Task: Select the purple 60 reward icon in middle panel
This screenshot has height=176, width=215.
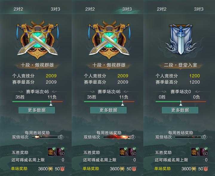Action: (132, 152)
